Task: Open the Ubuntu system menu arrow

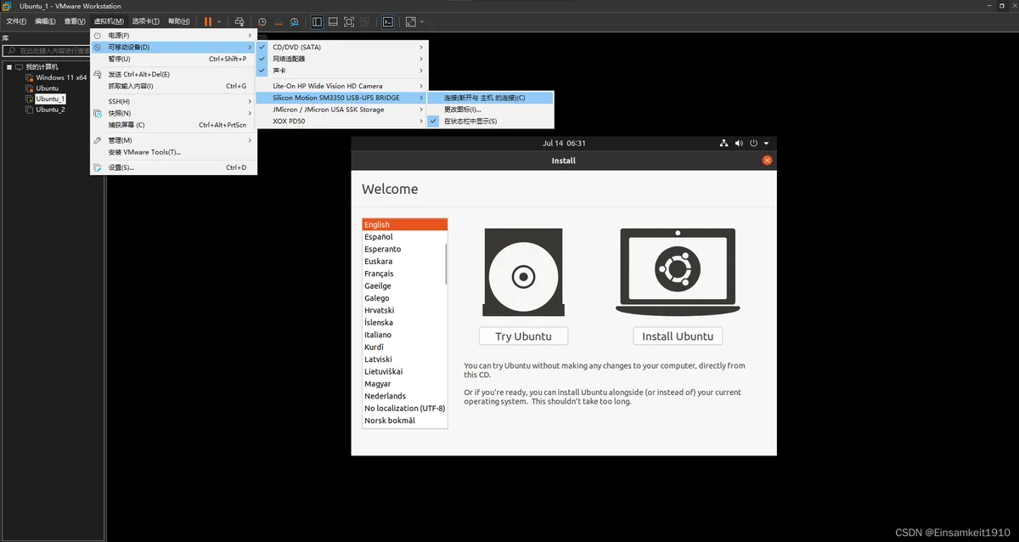Action: coord(766,144)
